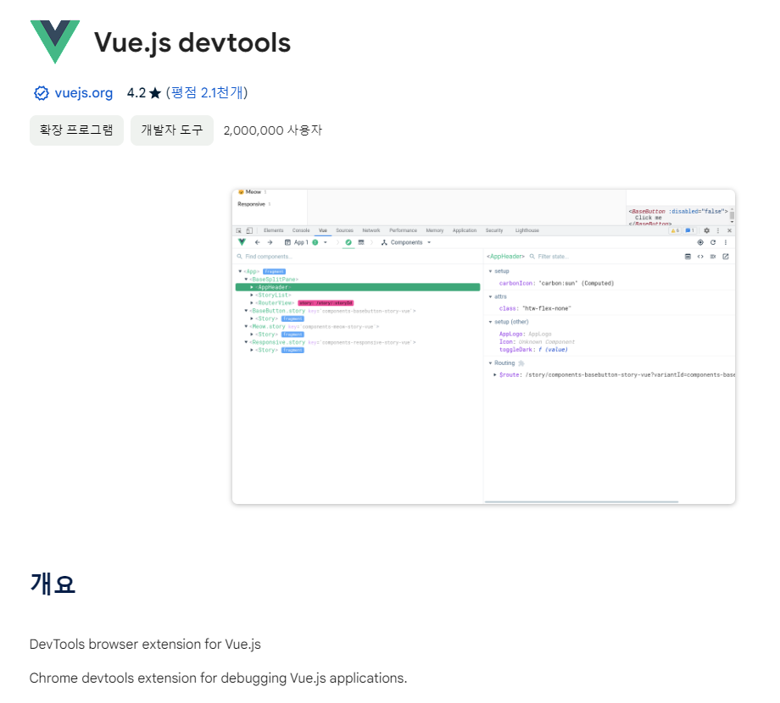Open the devtools screenshot preview image

pyautogui.click(x=483, y=346)
